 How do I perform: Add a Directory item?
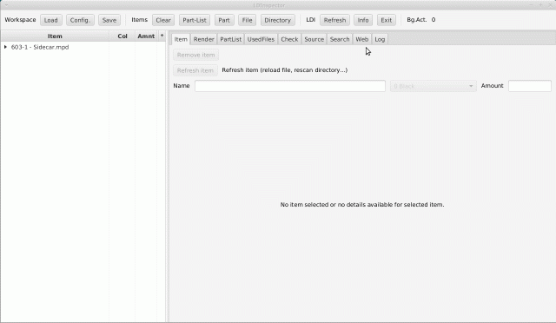click(x=278, y=20)
